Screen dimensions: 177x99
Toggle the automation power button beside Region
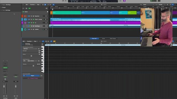point(24,76)
